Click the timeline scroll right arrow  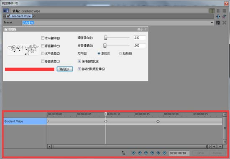point(210,146)
